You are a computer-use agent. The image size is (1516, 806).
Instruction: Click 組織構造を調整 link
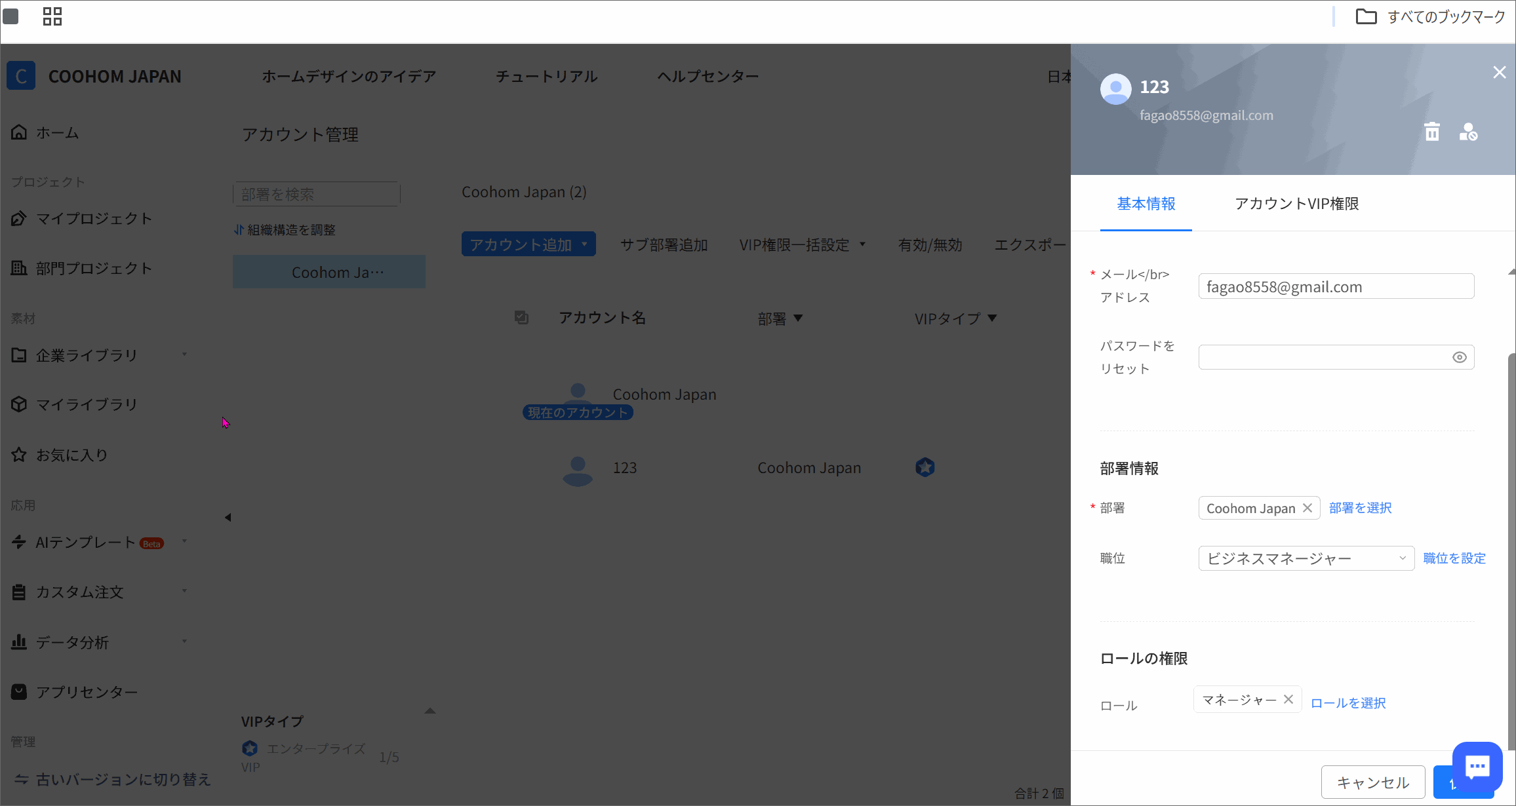point(285,230)
